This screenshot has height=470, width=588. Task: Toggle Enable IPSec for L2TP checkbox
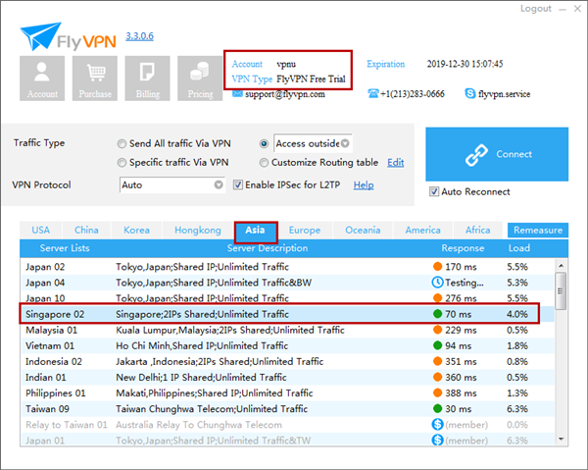[x=238, y=184]
